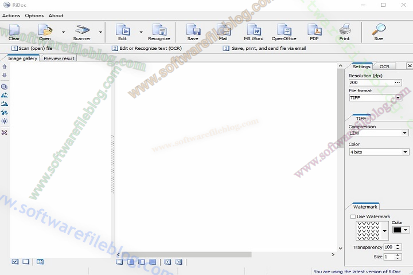Click the Recognize OCR icon
Viewport: 413px width, 275px height.
[x=159, y=31]
